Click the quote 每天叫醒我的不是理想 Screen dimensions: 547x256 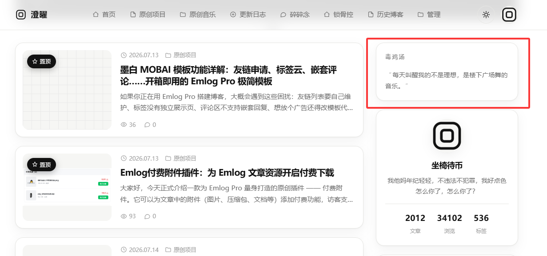coord(447,80)
